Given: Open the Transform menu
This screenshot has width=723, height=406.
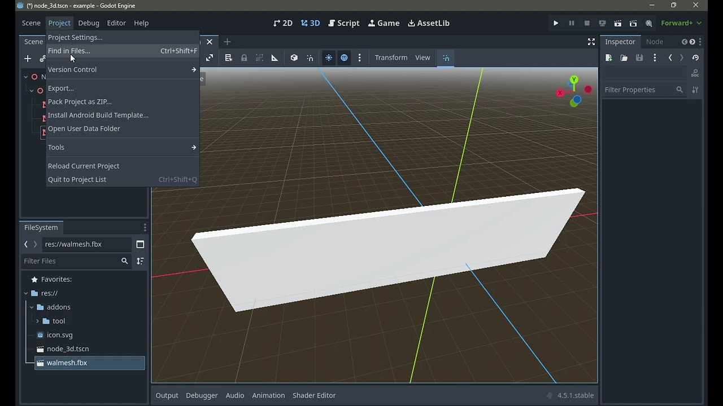Looking at the screenshot, I should 391,58.
